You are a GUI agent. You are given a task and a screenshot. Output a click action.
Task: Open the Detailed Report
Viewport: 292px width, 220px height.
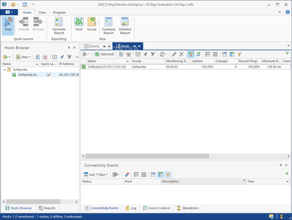pos(125,25)
